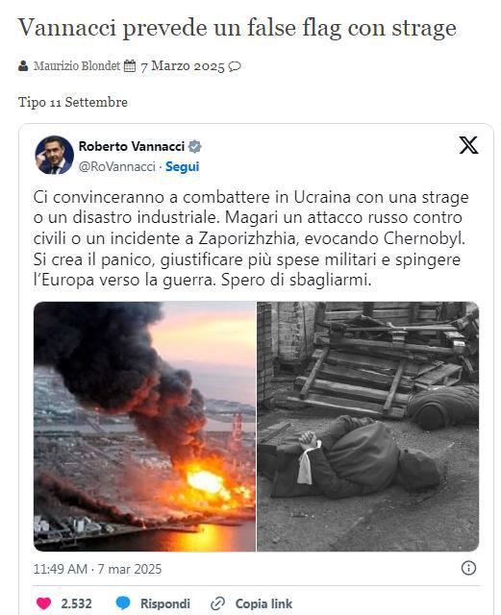
Task: Open the @RoVannacci handle link
Action: click(x=117, y=166)
